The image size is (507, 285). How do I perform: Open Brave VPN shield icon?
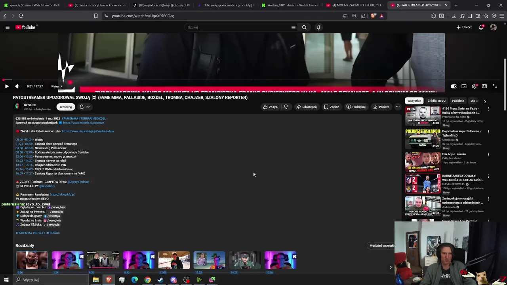tap(494, 16)
